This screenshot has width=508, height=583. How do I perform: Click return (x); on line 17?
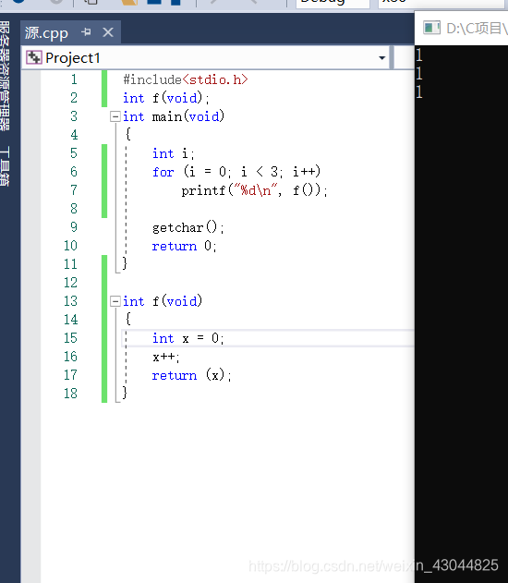click(x=192, y=375)
